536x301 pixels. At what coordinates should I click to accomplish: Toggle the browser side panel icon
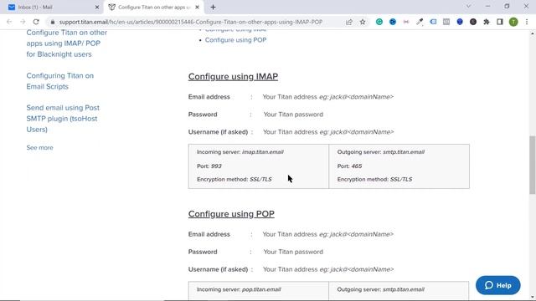click(x=500, y=22)
